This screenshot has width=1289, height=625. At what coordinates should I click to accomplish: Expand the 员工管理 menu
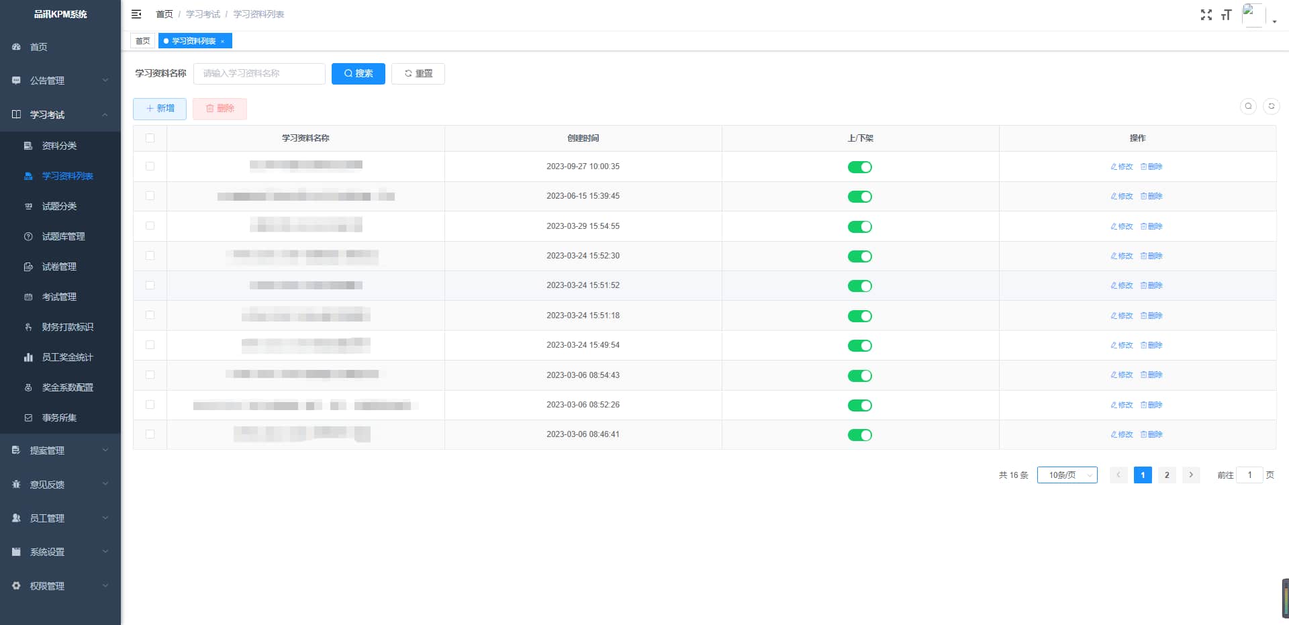click(x=60, y=518)
